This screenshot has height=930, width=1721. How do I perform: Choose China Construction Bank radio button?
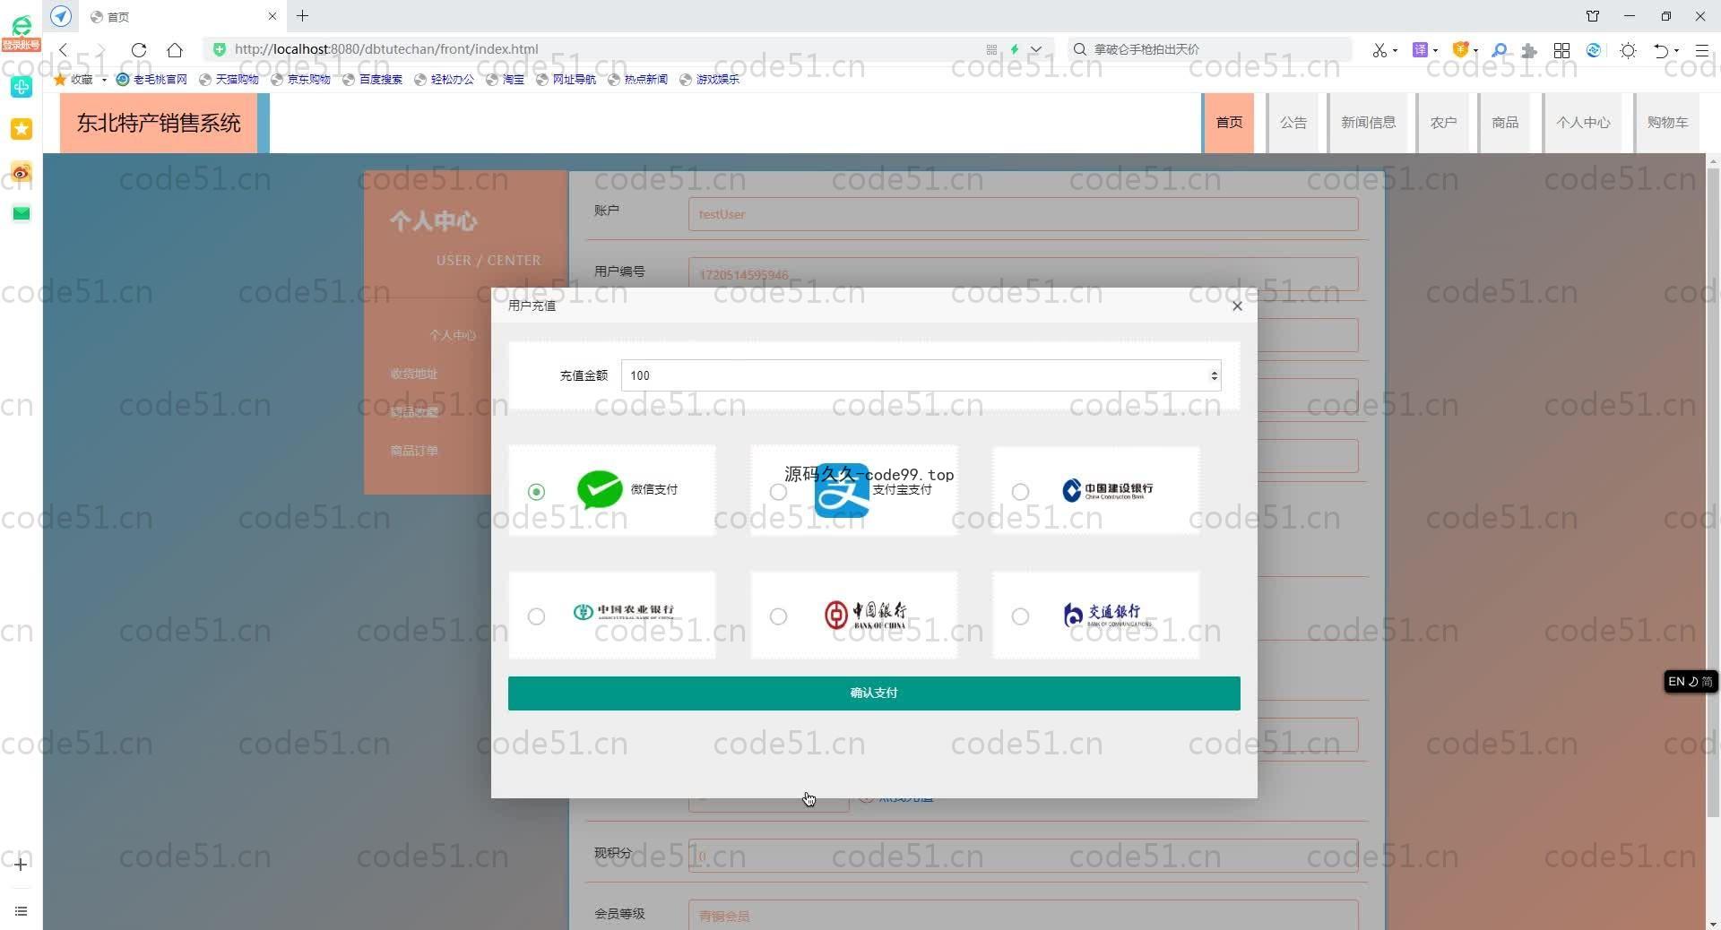coord(1020,491)
